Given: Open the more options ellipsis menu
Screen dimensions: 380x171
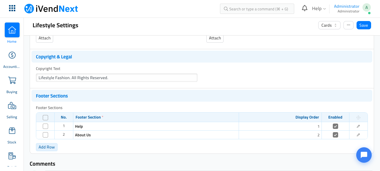Looking at the screenshot, I should [349, 25].
